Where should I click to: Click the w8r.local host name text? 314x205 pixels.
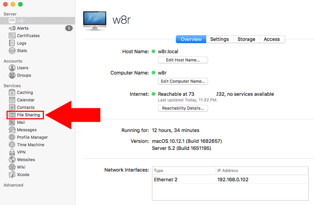(168, 51)
